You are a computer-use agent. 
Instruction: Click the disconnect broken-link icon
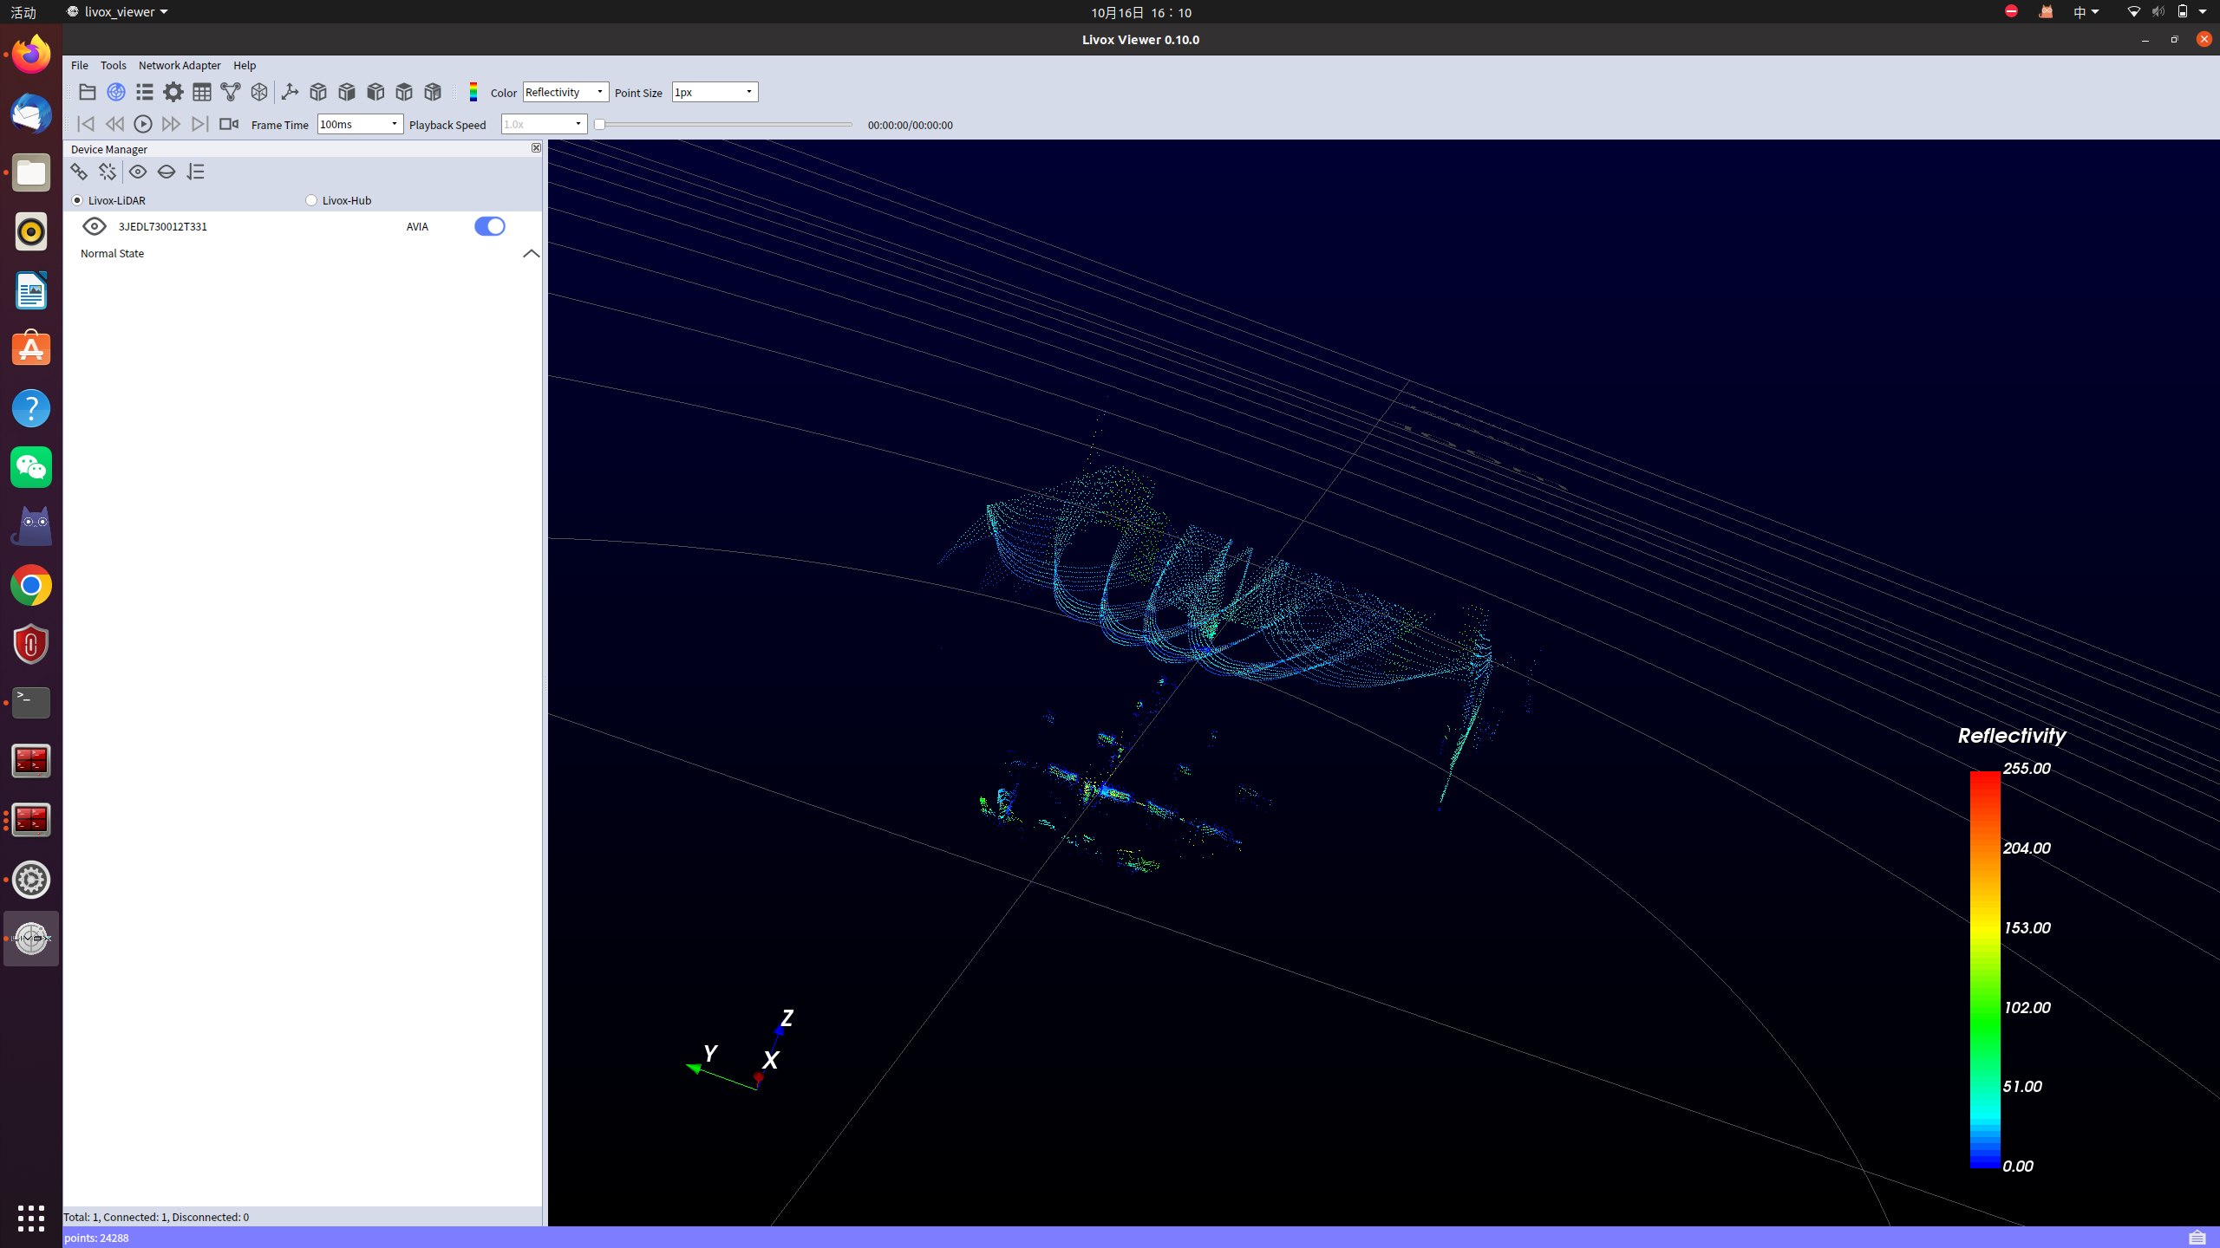(x=108, y=172)
